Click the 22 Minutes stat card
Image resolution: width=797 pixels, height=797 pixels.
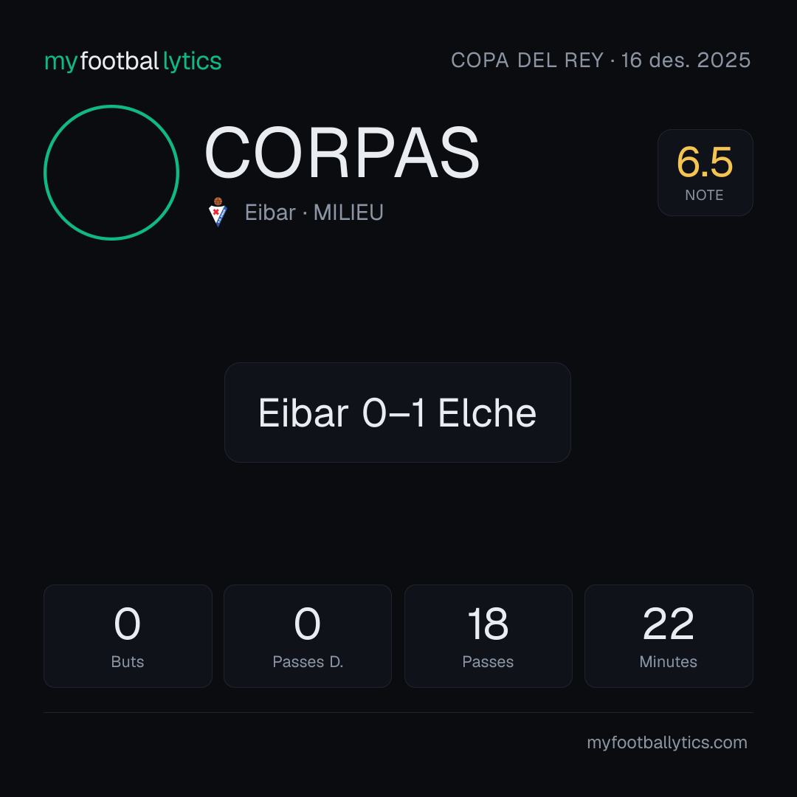point(669,636)
